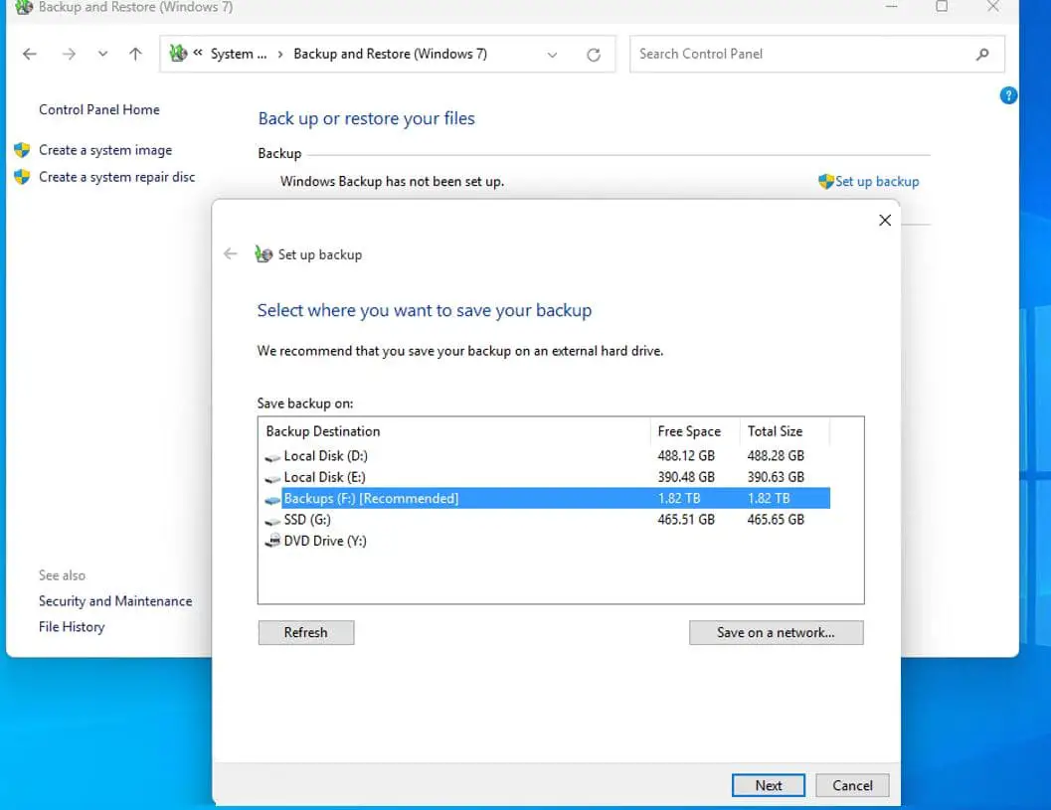
Task: Click the Back arrow in Control Panel window
Action: (30, 55)
